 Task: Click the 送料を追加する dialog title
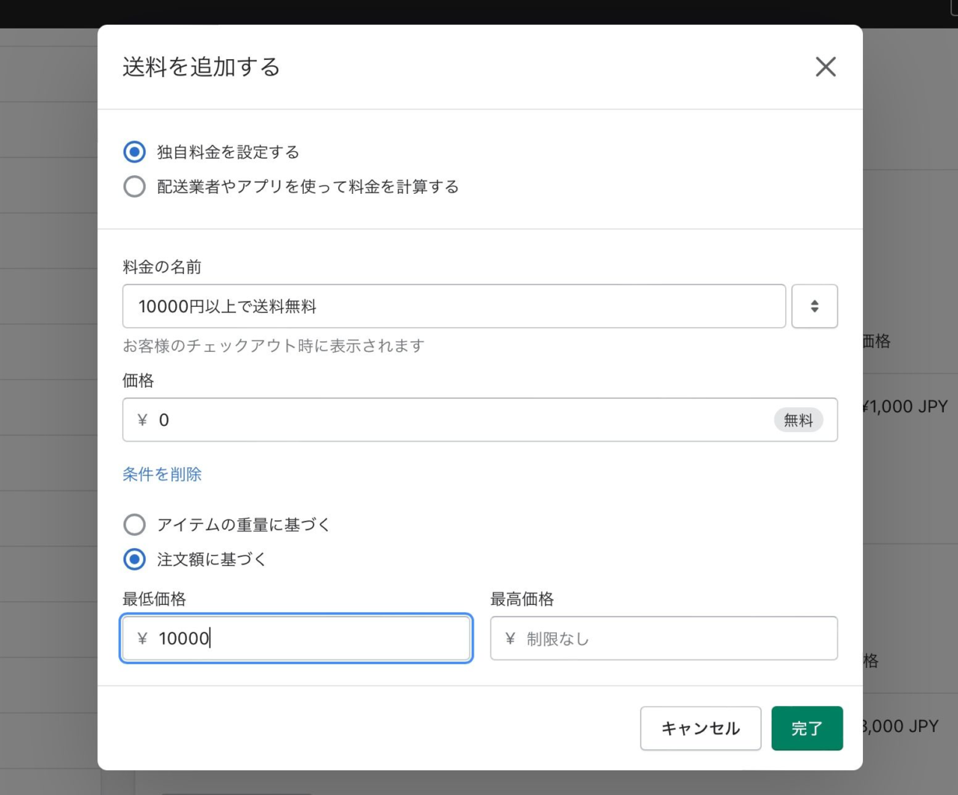pyautogui.click(x=201, y=67)
